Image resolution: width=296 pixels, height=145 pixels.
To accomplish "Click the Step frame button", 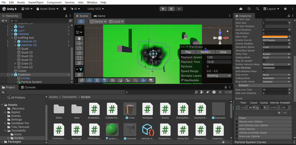I will (179, 9).
